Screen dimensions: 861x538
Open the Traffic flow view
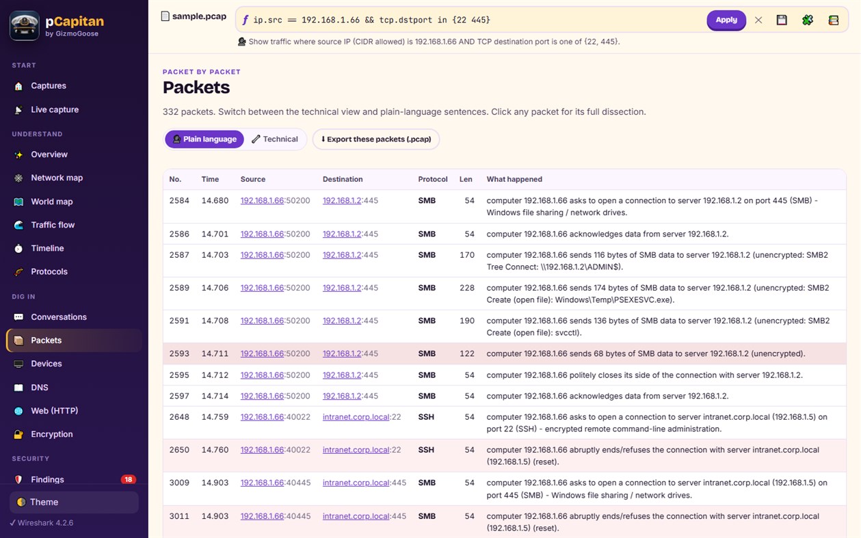click(74, 225)
